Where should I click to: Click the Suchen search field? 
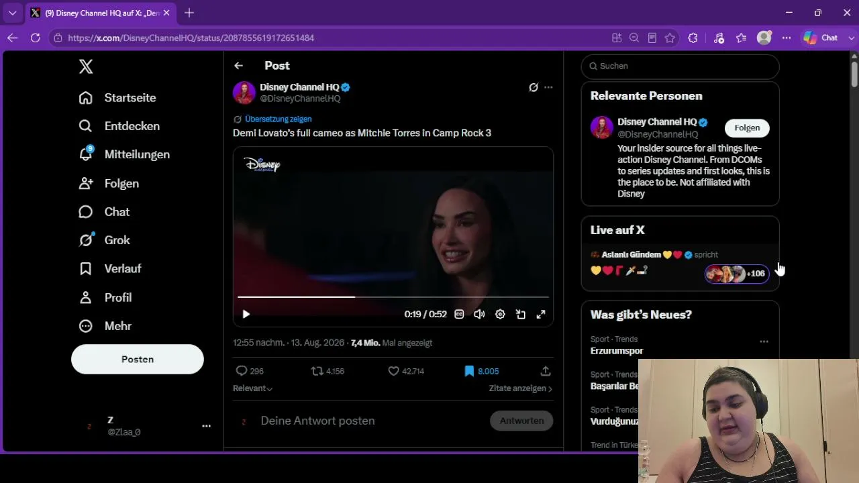[x=680, y=66]
